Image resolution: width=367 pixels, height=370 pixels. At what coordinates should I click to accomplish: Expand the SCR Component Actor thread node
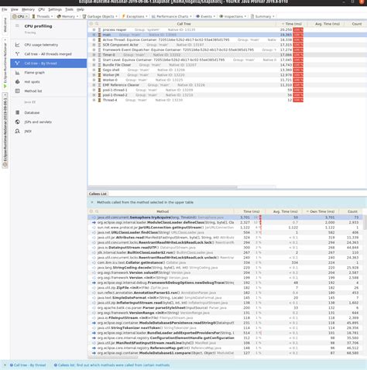coord(94,45)
